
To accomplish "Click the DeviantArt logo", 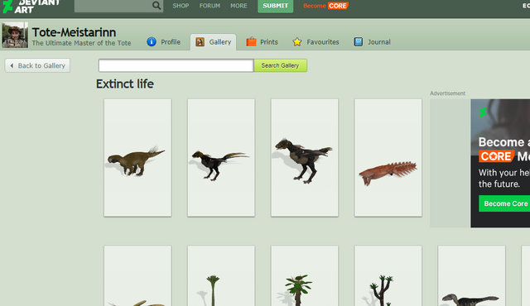I will click(x=31, y=7).
